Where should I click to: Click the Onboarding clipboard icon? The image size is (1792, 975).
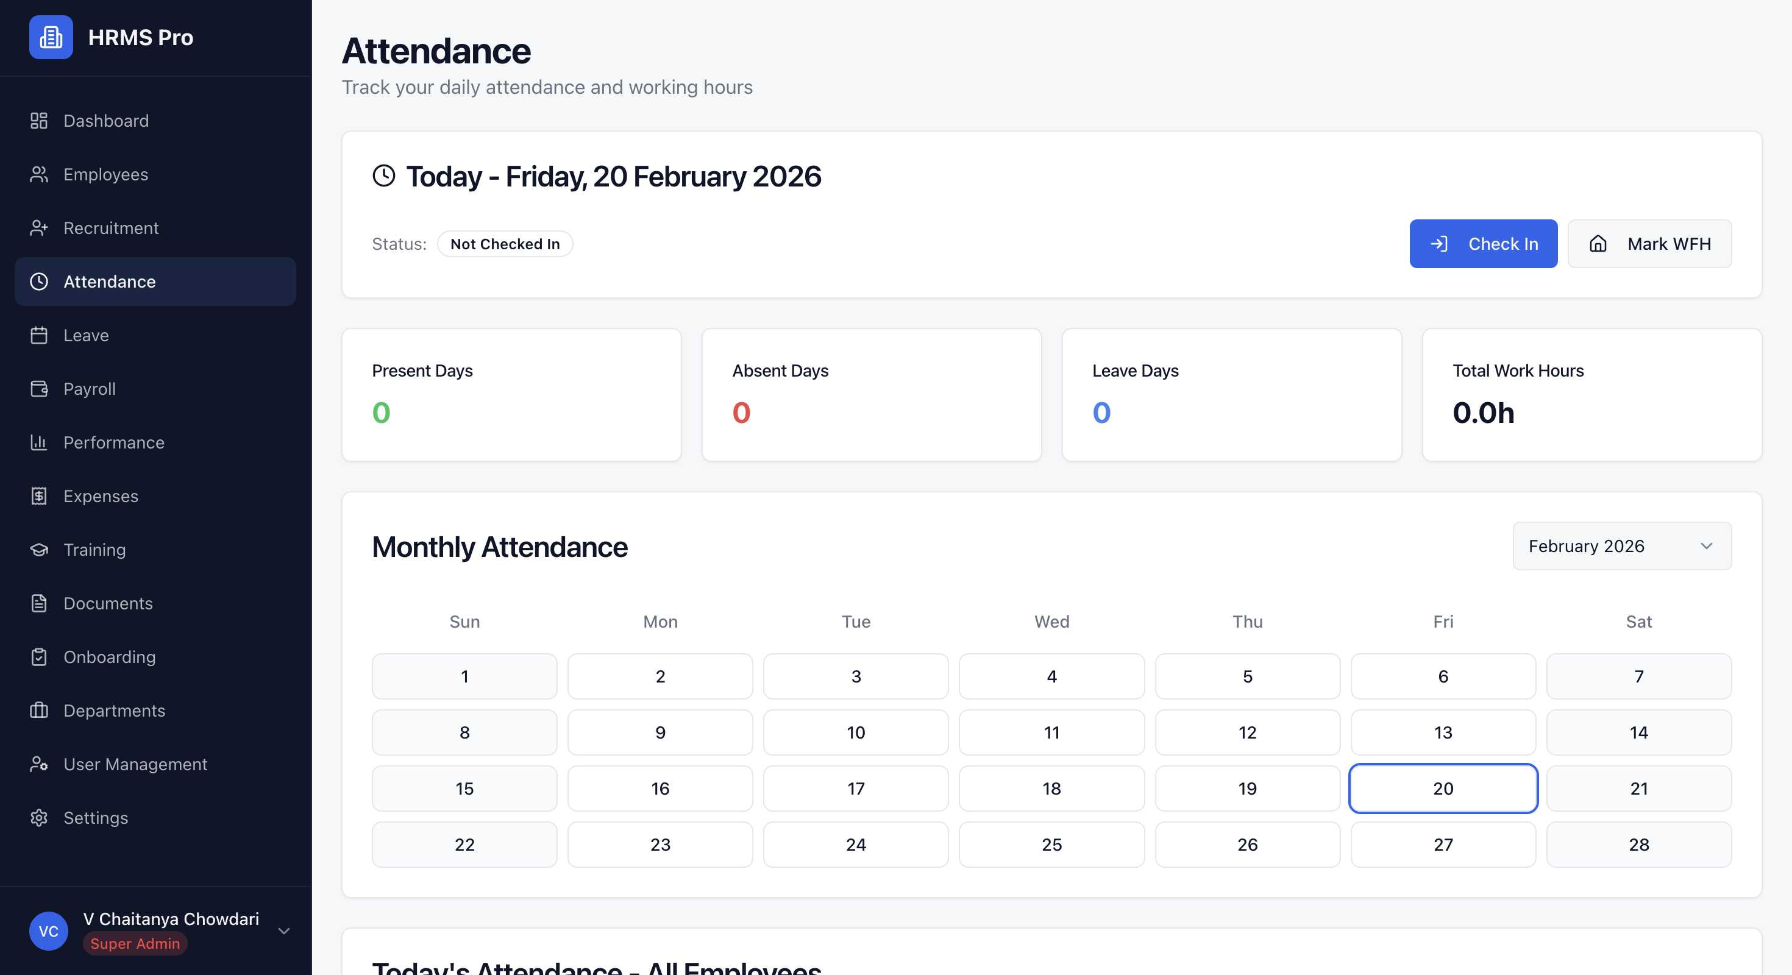[x=39, y=656]
